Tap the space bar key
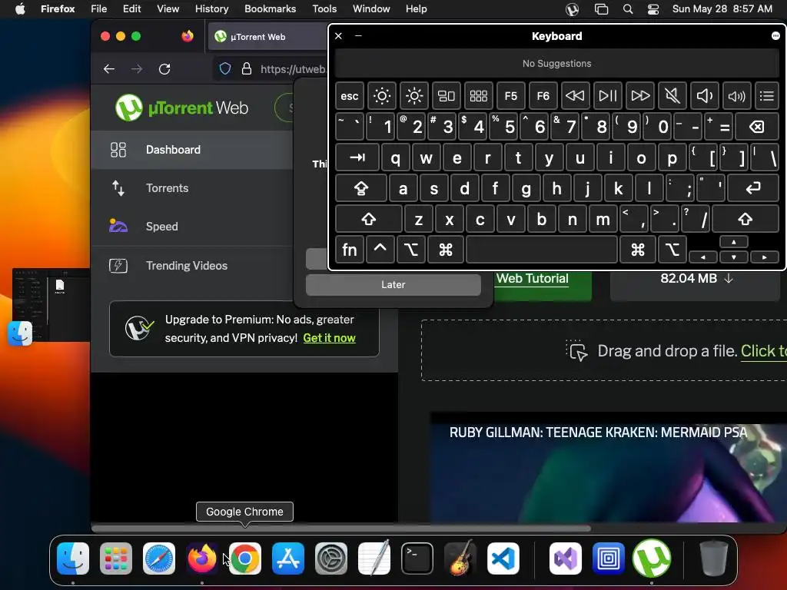 [542, 250]
